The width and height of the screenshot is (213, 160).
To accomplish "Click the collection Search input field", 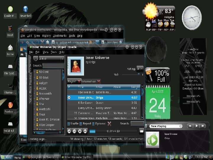I will (x=53, y=65).
